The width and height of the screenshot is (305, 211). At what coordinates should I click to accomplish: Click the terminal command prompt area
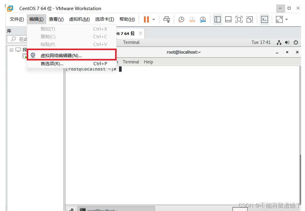tap(183, 135)
